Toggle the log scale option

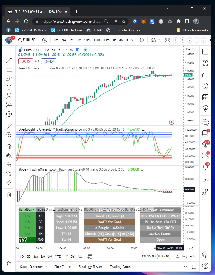tap(184, 256)
